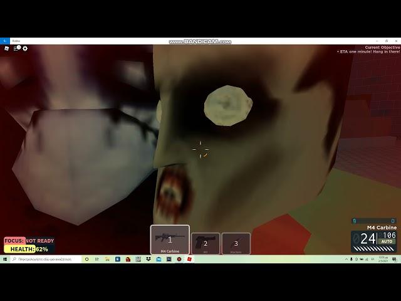The image size is (401, 301).
Task: Open the Roblox menu logo icon
Action: (7, 48)
